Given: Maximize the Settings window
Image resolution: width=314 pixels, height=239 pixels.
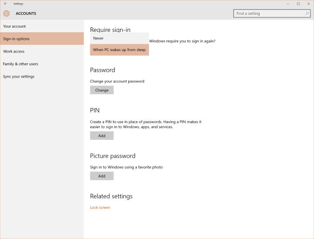Looking at the screenshot, I should [298, 4].
